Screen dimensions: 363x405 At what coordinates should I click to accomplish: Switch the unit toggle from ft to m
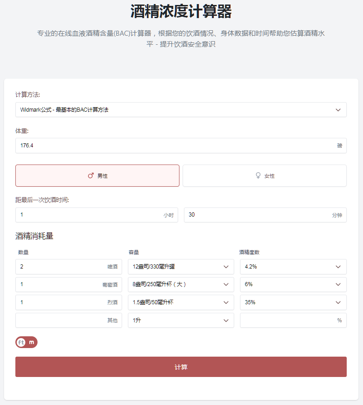[32, 342]
